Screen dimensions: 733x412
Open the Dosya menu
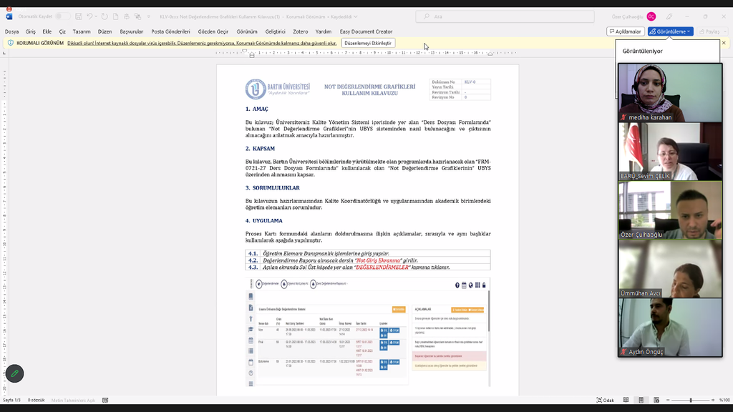point(11,31)
